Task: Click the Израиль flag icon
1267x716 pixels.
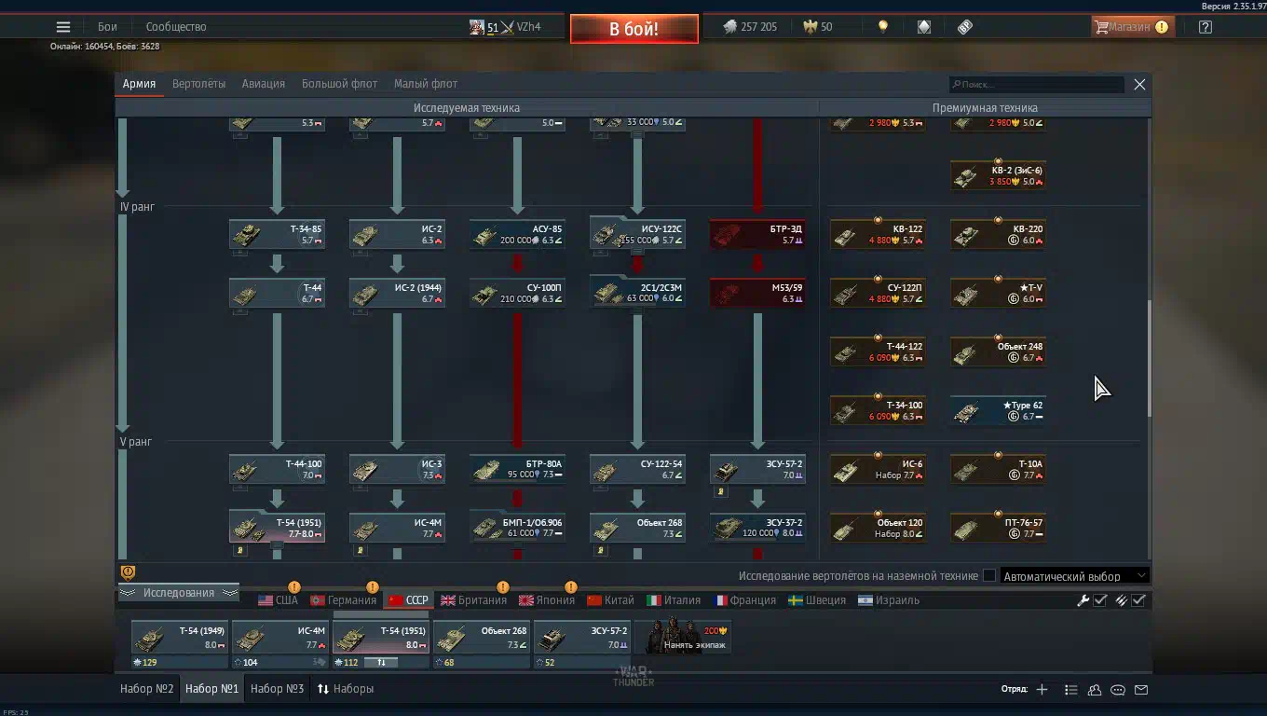Action: [x=865, y=600]
